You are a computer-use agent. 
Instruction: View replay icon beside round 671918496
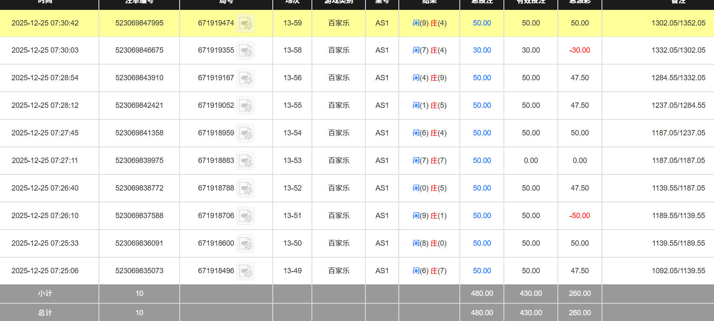246,271
